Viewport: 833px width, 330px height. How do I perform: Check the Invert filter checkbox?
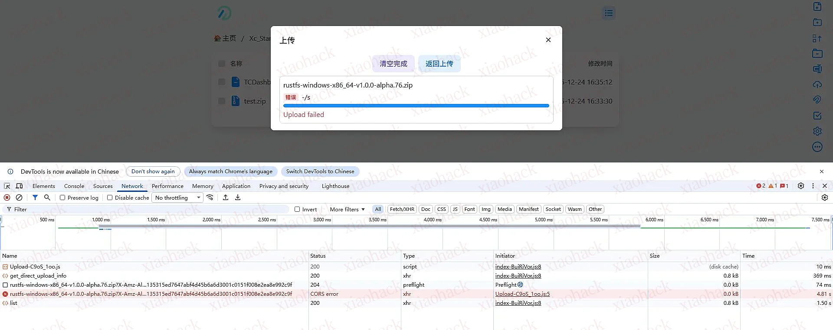(297, 209)
